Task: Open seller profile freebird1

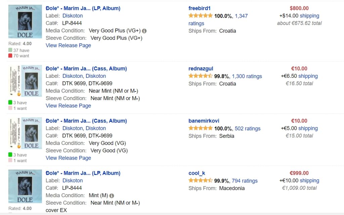Action: coord(200,8)
